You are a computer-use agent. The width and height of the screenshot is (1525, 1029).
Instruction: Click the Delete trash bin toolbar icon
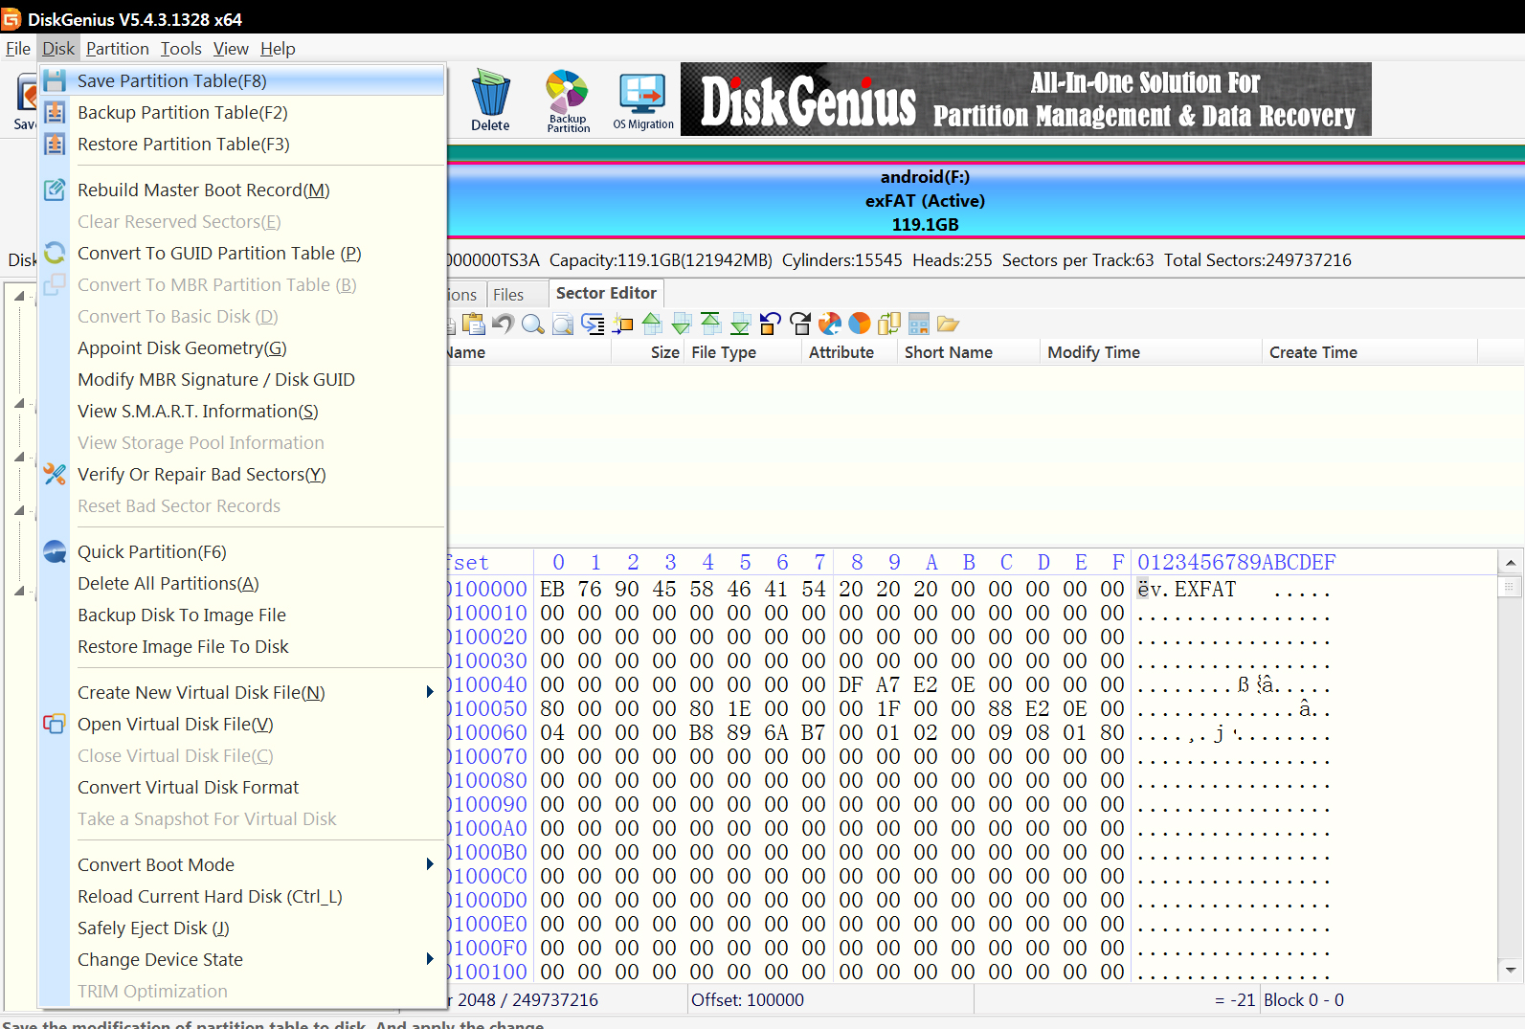(x=490, y=100)
